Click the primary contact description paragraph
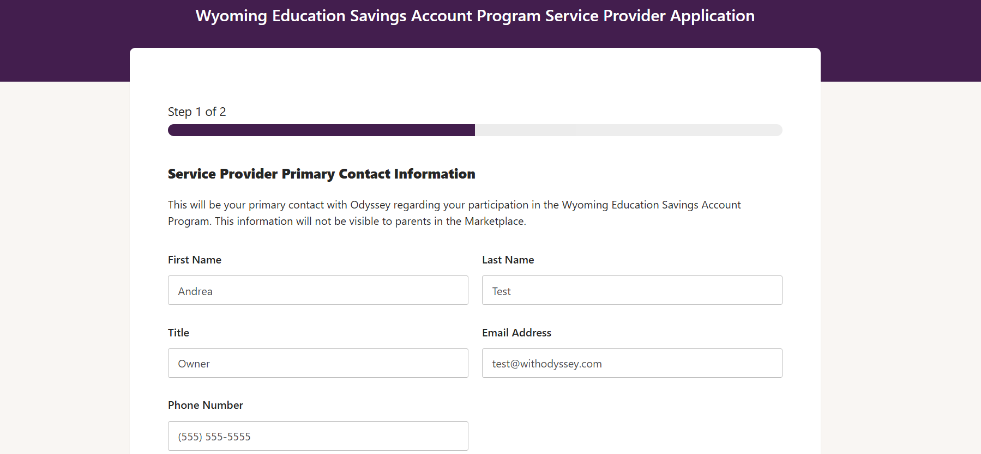This screenshot has height=454, width=981. click(x=454, y=213)
